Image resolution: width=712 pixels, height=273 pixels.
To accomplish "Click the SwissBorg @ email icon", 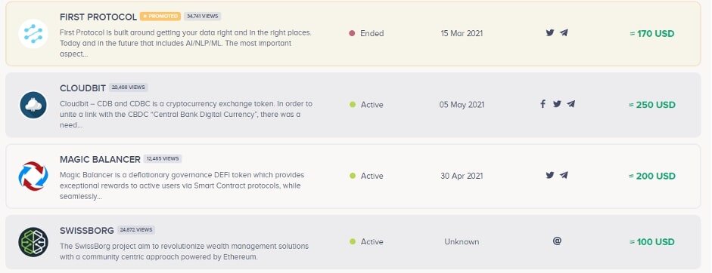I will (557, 241).
